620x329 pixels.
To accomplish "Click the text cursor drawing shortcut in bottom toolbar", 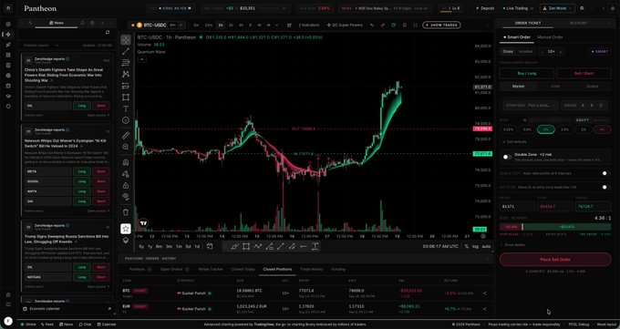I will pos(315,246).
